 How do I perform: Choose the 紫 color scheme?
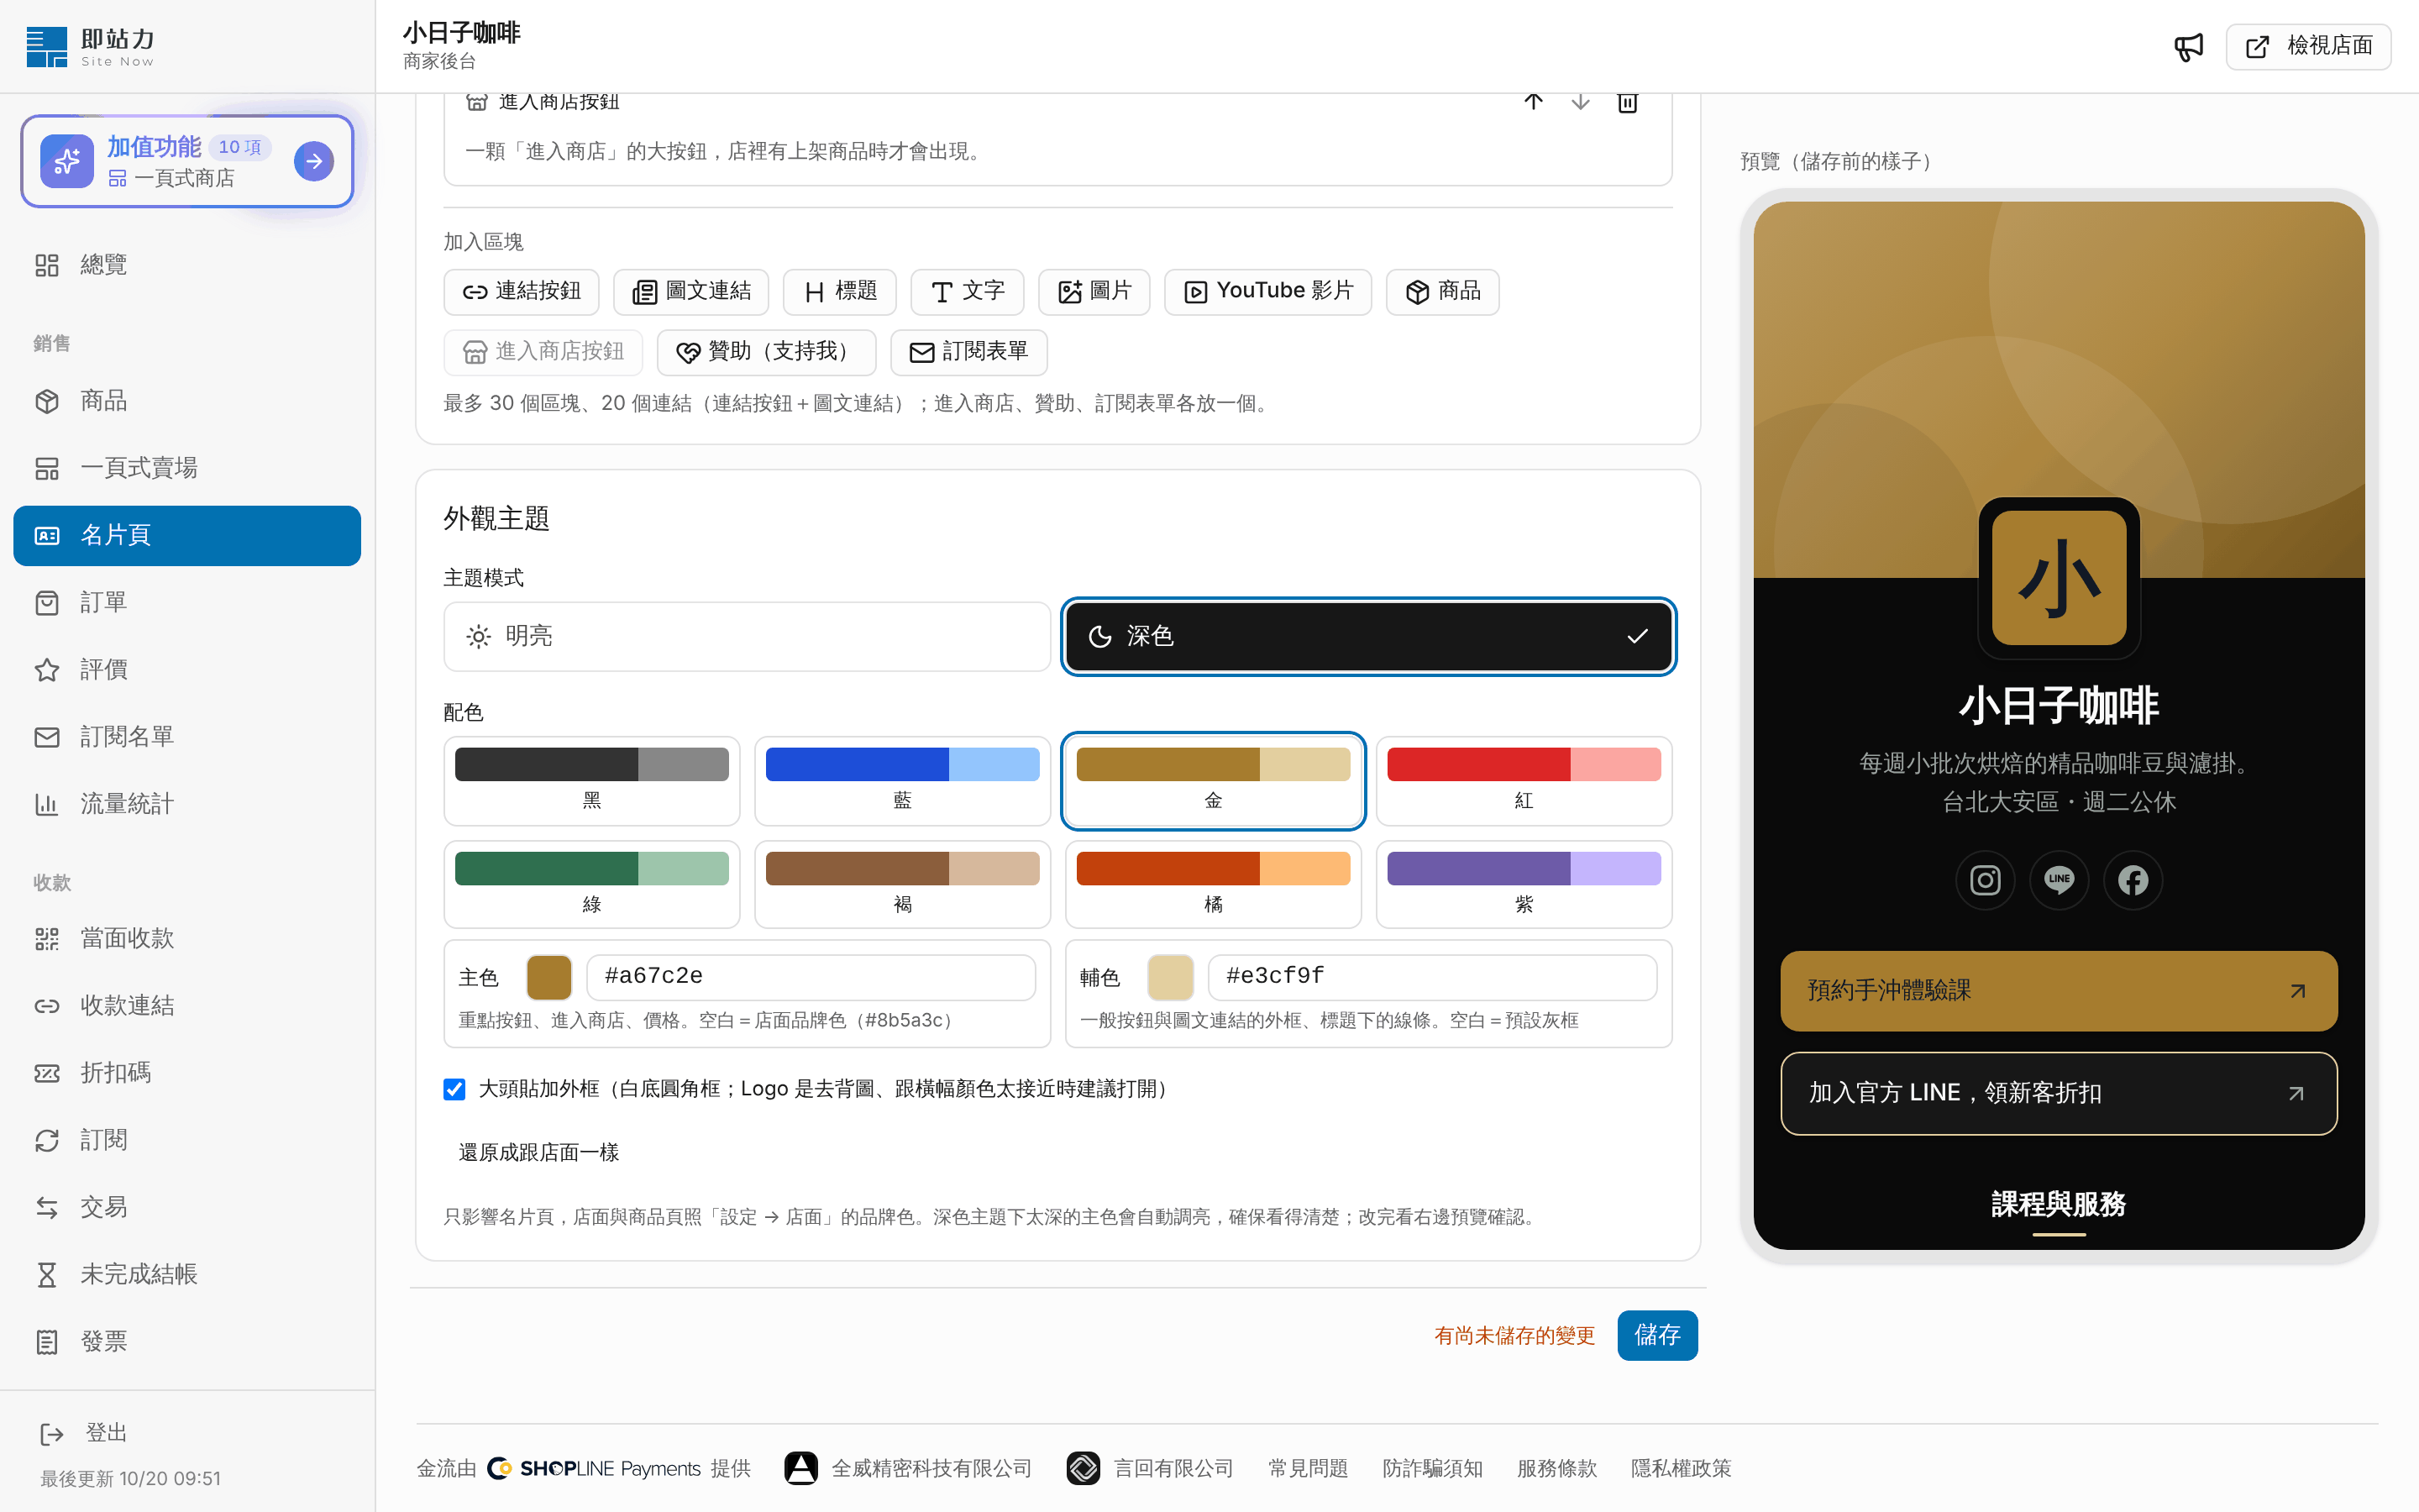[x=1524, y=885]
